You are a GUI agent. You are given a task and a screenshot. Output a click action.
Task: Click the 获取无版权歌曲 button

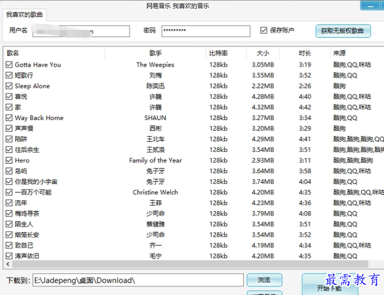point(343,31)
